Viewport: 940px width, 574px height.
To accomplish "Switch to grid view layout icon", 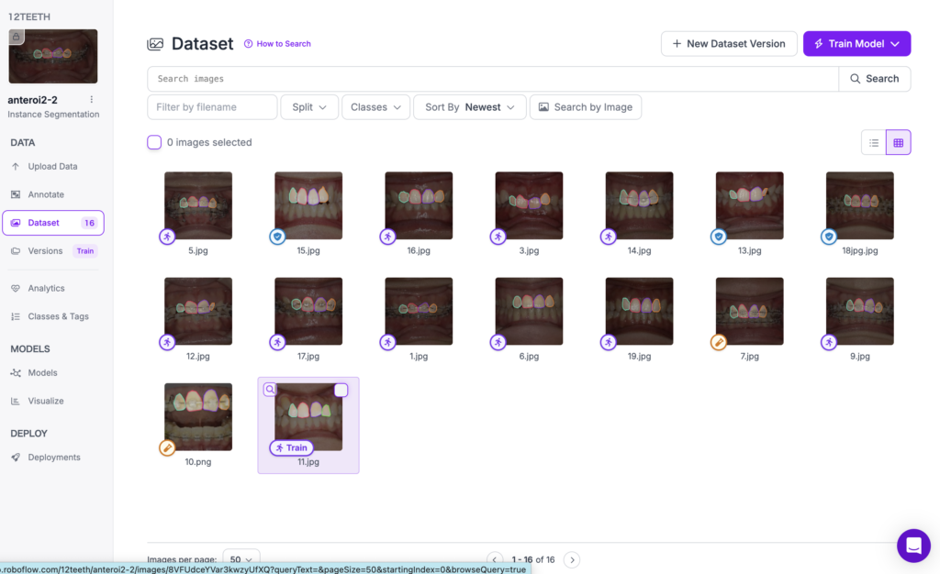I will tap(898, 142).
